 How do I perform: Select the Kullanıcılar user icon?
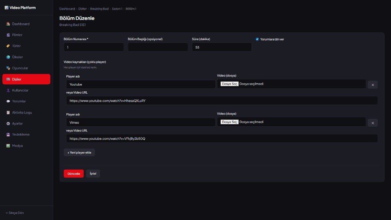coord(8,90)
